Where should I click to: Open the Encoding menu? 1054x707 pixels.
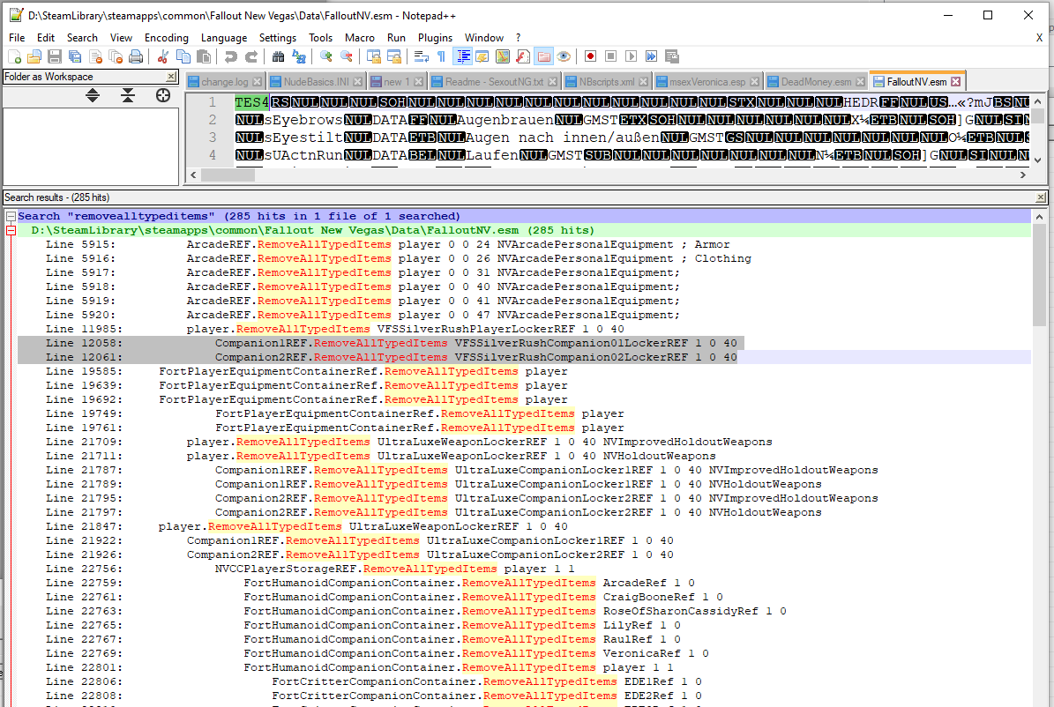click(166, 38)
